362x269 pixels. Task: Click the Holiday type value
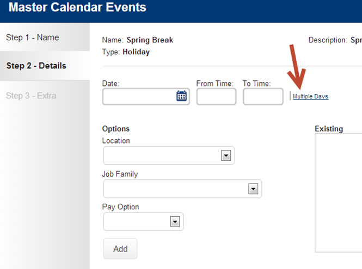pos(136,52)
